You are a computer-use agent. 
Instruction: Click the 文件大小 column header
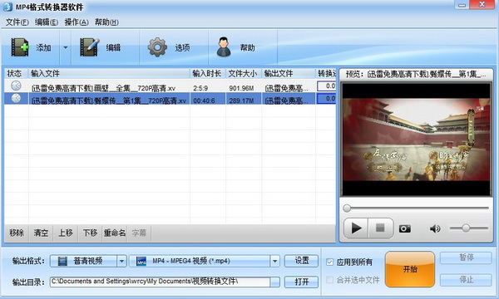click(244, 74)
